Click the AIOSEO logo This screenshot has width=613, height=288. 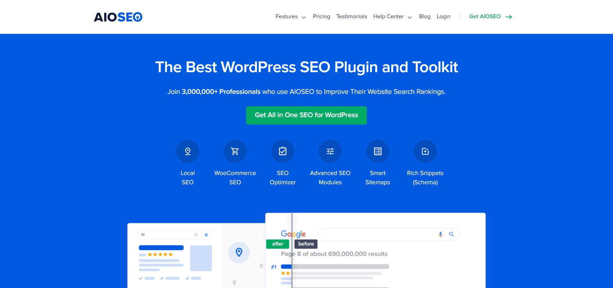tap(118, 17)
